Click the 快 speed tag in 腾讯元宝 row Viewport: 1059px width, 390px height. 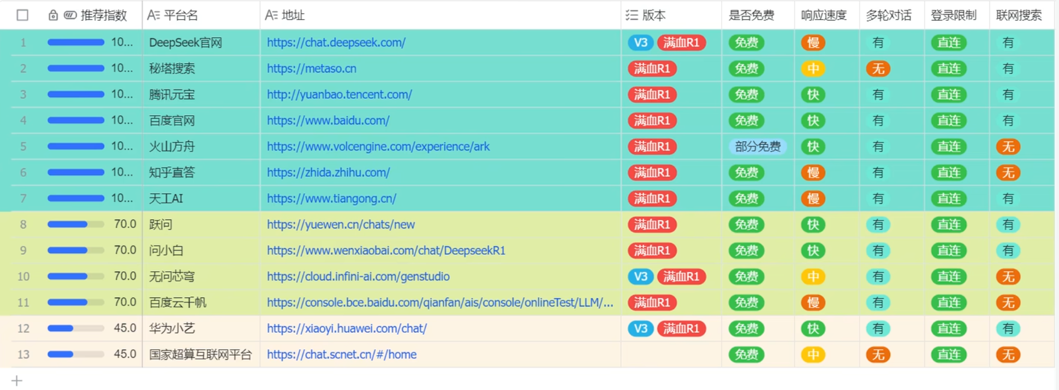click(813, 94)
